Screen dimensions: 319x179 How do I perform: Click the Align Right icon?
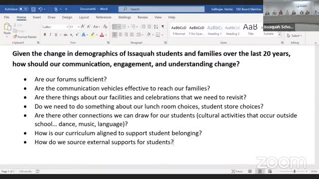[x=126, y=35]
